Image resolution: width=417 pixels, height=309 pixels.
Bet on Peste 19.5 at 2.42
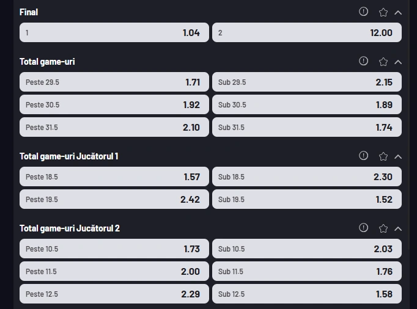click(114, 199)
